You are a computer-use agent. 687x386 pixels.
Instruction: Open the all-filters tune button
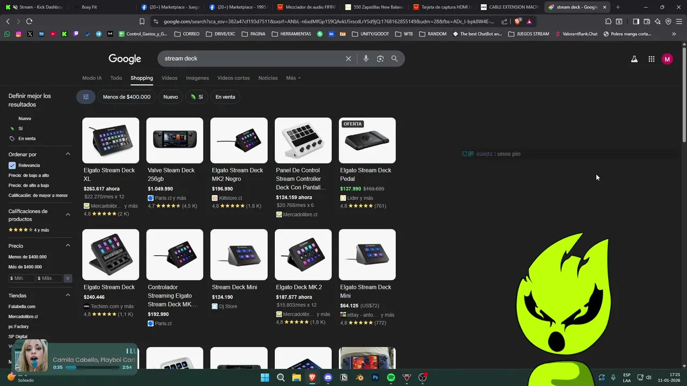click(x=86, y=97)
